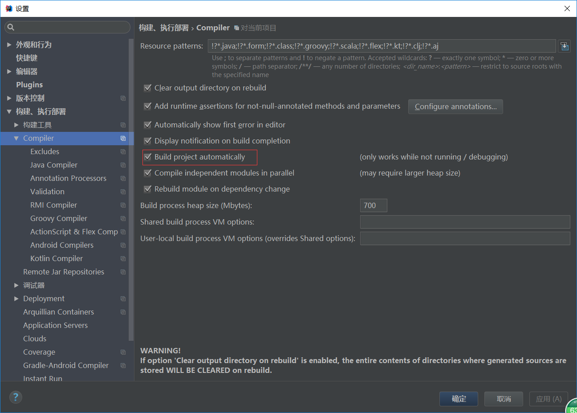Open the expanded editor icon beside Resource patterns
Screen dimensions: 577x413
coord(565,45)
